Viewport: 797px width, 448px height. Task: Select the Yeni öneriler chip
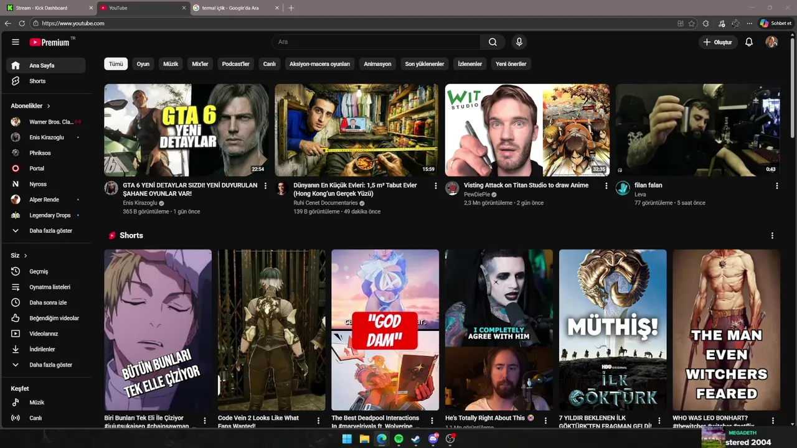[x=511, y=64]
